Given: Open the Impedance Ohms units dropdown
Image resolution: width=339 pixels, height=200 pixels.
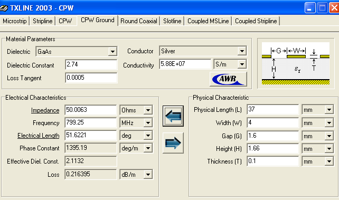Looking at the screenshot, I should [x=148, y=110].
